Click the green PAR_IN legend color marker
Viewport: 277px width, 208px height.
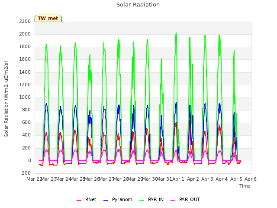click(x=142, y=200)
